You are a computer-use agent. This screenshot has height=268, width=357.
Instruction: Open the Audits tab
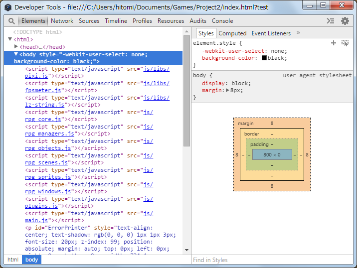[x=198, y=21]
